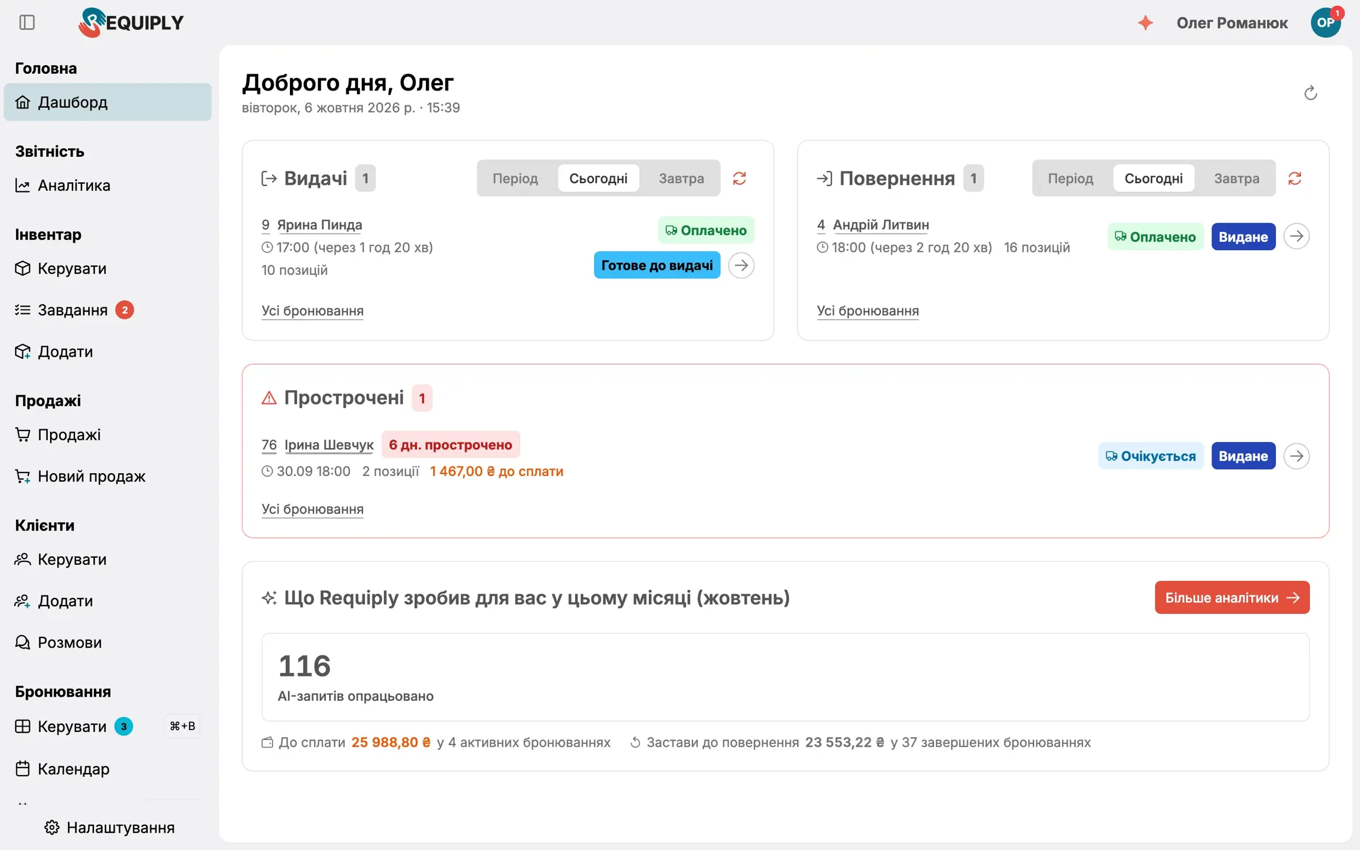1360x850 pixels.
Task: Open Аналітика in the sidebar
Action: 108,185
